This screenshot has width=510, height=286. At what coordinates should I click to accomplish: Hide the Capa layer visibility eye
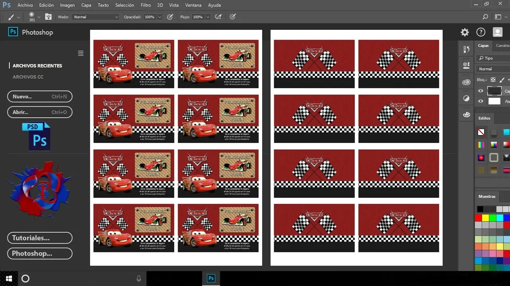481,91
